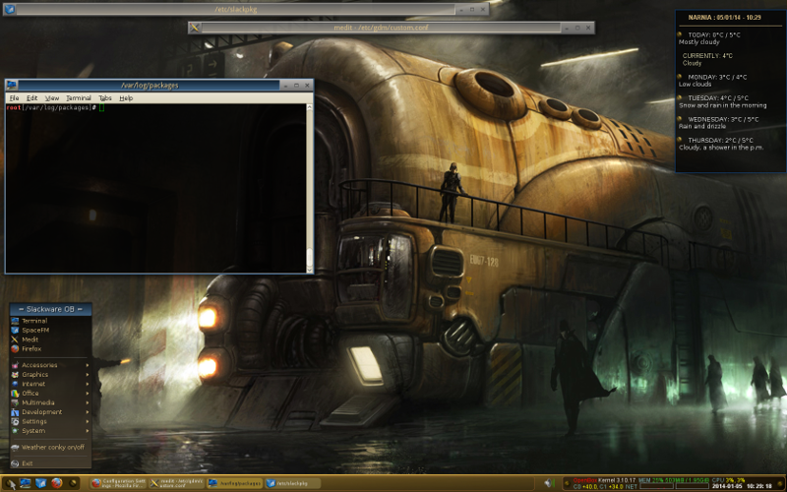
Task: Click the Kernel 3.10.17 status text
Action: click(618, 480)
